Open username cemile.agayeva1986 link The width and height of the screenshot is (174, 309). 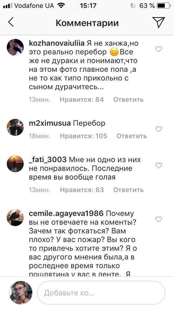point(66,214)
